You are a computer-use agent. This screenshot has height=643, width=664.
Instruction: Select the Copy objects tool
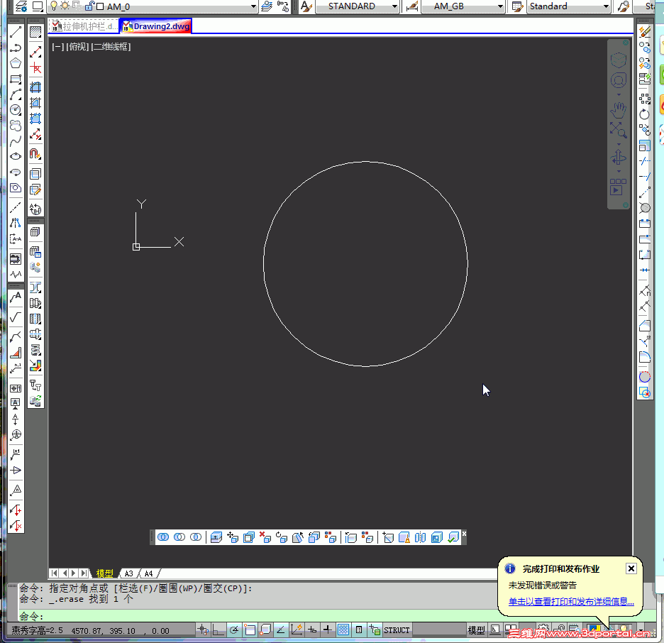tap(645, 48)
